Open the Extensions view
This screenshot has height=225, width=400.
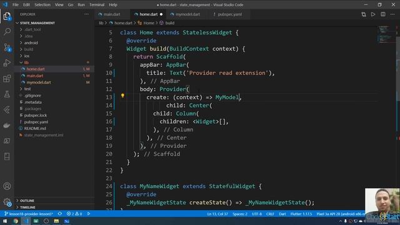(7, 79)
